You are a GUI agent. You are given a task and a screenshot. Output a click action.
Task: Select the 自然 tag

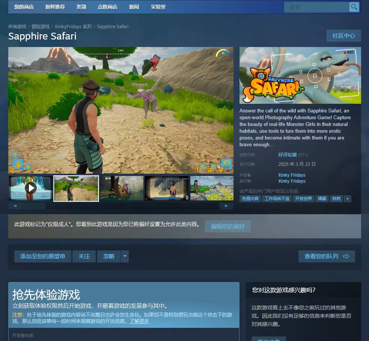tap(336, 199)
